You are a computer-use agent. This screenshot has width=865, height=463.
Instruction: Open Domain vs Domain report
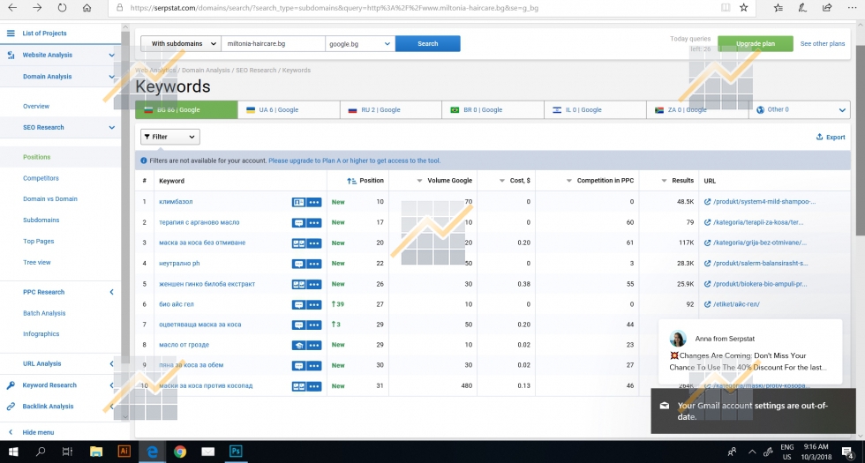(x=50, y=199)
